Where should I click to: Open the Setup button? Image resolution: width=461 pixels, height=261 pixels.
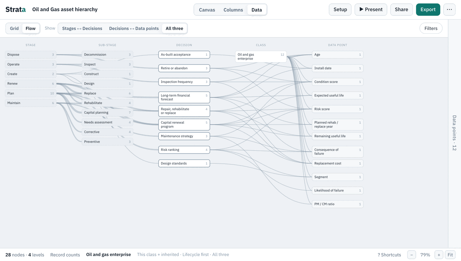tap(340, 10)
